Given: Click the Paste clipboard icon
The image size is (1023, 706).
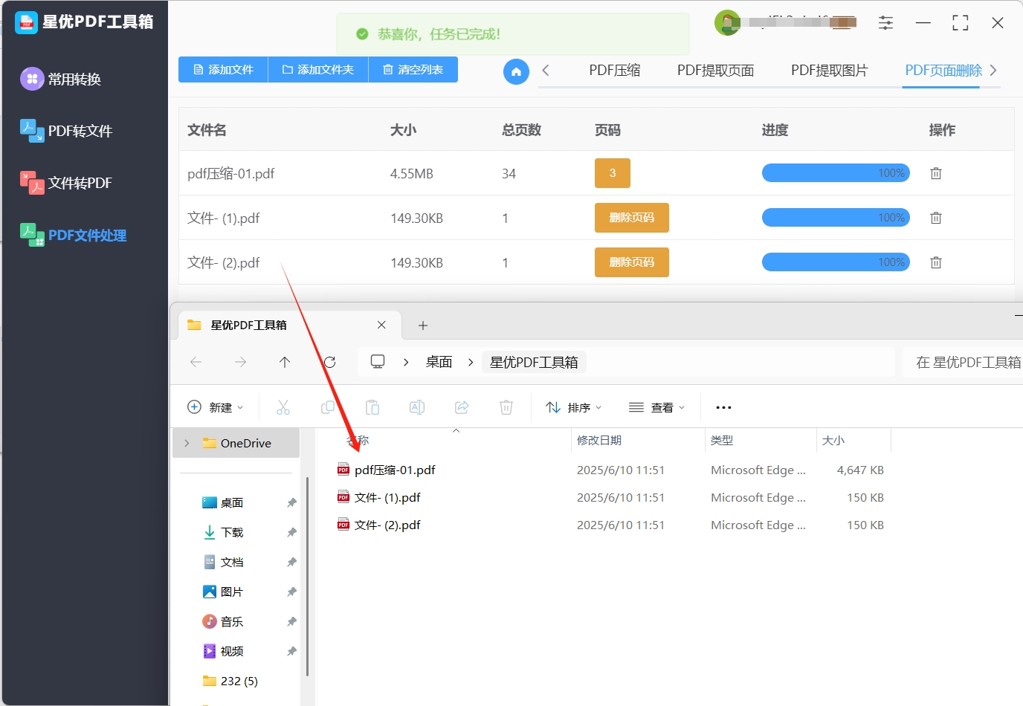Looking at the screenshot, I should click(372, 407).
